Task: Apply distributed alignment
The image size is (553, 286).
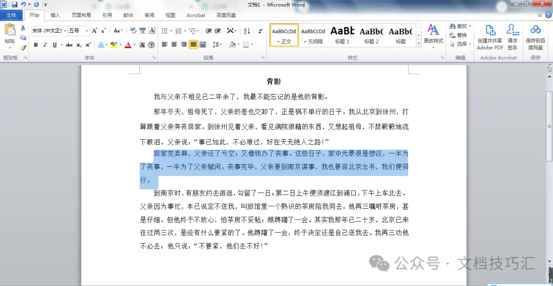Action: coord(203,45)
